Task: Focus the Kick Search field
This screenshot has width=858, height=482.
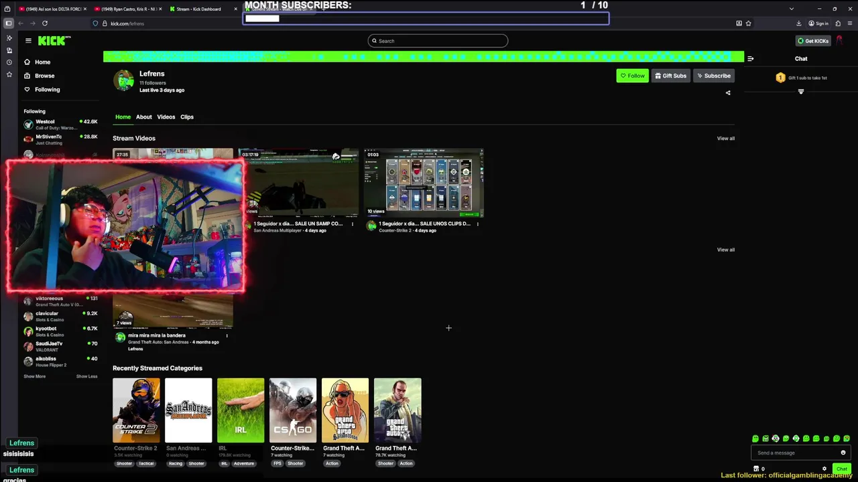Action: (x=438, y=41)
